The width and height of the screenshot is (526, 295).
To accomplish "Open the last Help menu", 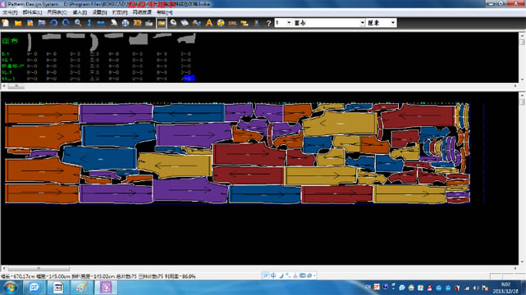I will pos(164,12).
